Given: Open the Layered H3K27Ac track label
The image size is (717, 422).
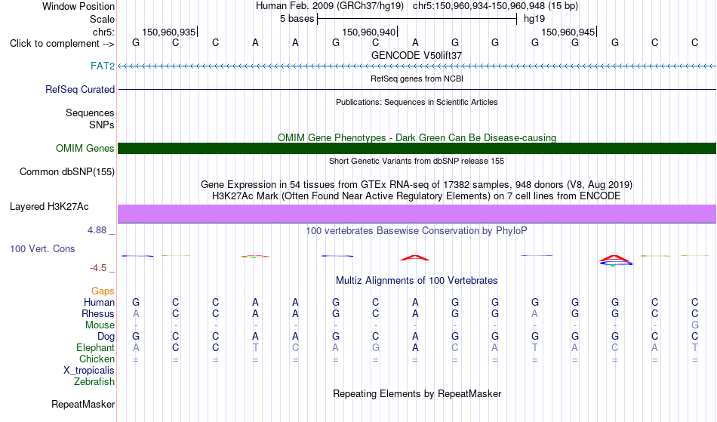Looking at the screenshot, I should [x=49, y=207].
